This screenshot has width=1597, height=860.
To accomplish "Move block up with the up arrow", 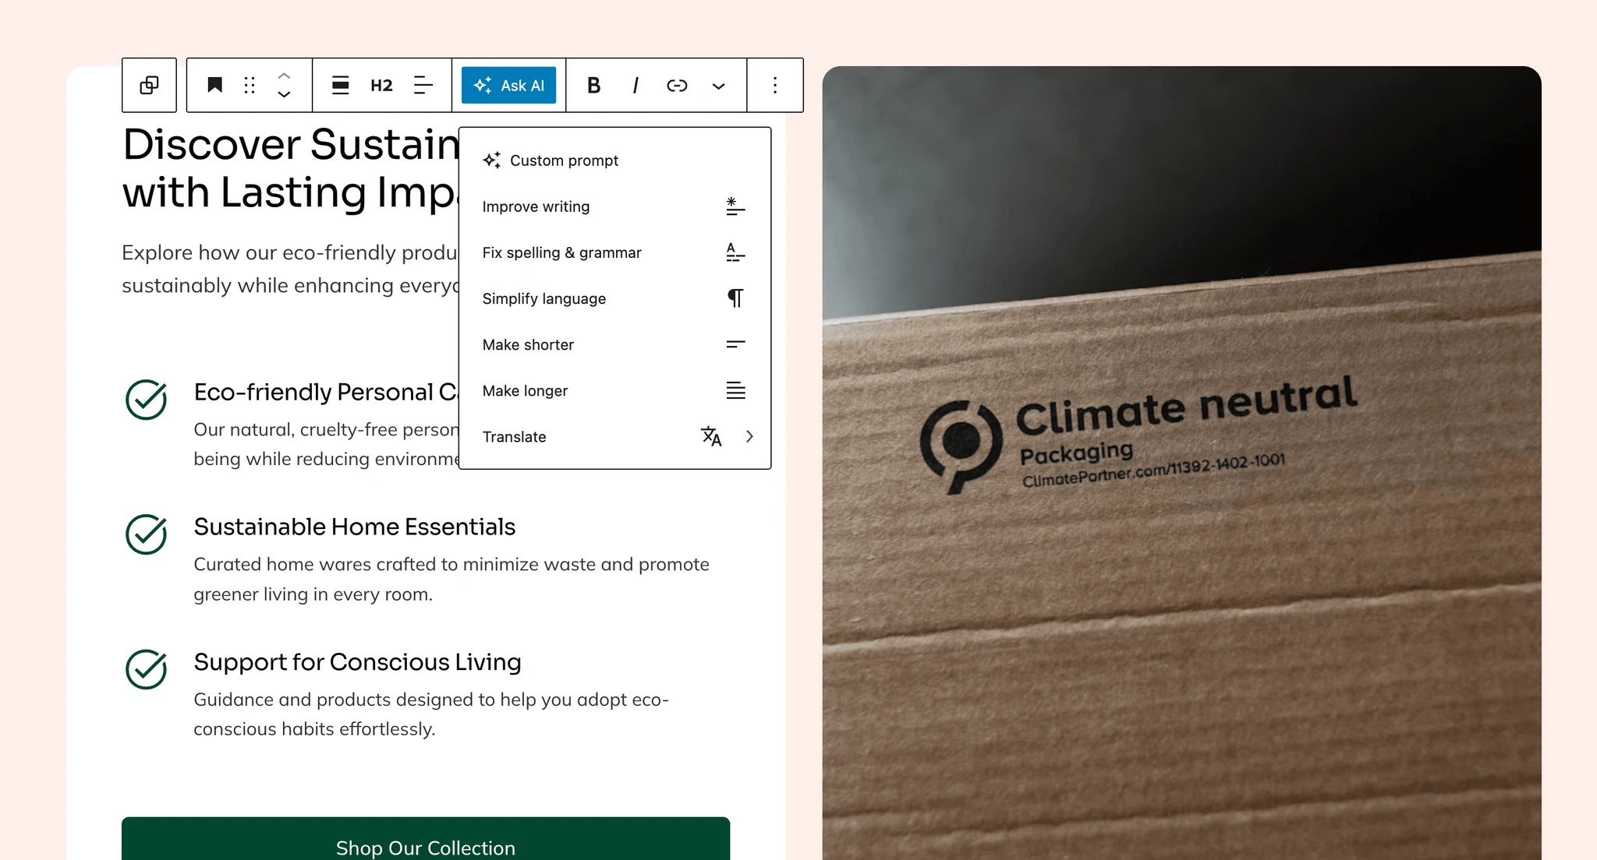I will 284,76.
